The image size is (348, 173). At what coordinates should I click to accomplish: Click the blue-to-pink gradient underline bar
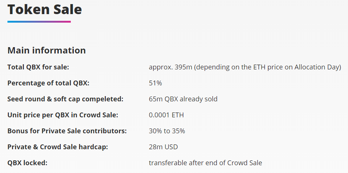click(39, 22)
